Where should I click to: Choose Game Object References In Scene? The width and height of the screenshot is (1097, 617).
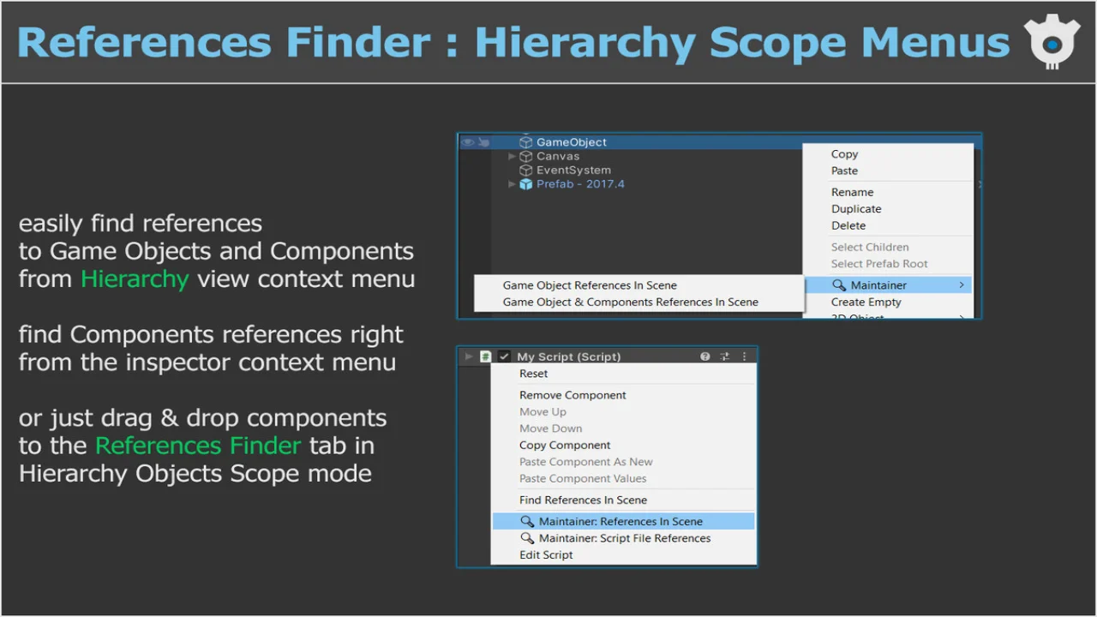590,285
